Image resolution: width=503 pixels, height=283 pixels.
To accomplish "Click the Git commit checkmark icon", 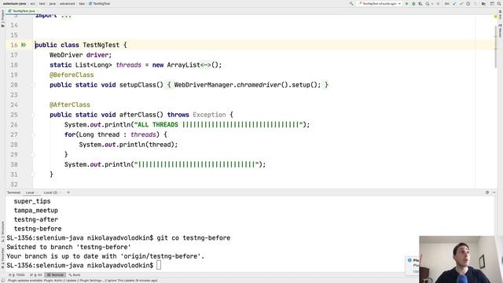I will point(461,4).
